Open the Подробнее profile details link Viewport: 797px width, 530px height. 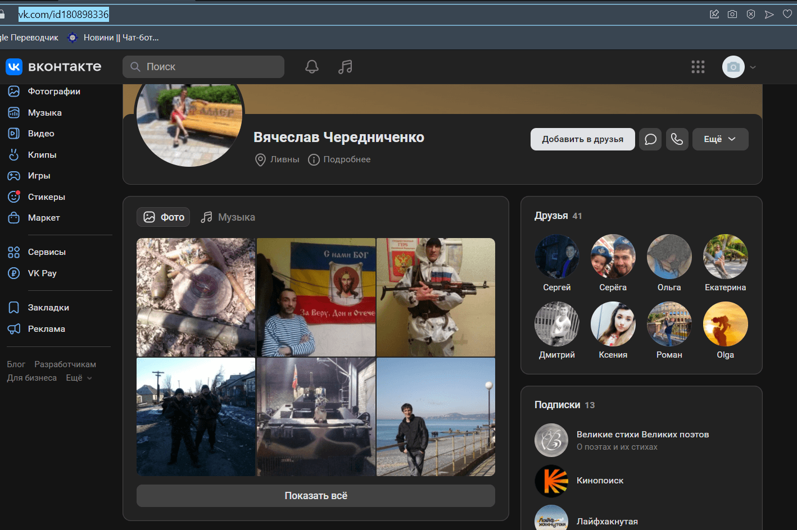pos(339,159)
